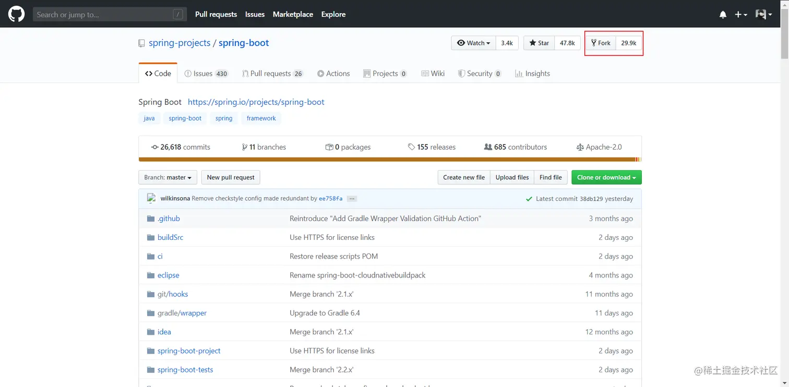
Task: Open the GitHub home logo
Action: tap(16, 14)
